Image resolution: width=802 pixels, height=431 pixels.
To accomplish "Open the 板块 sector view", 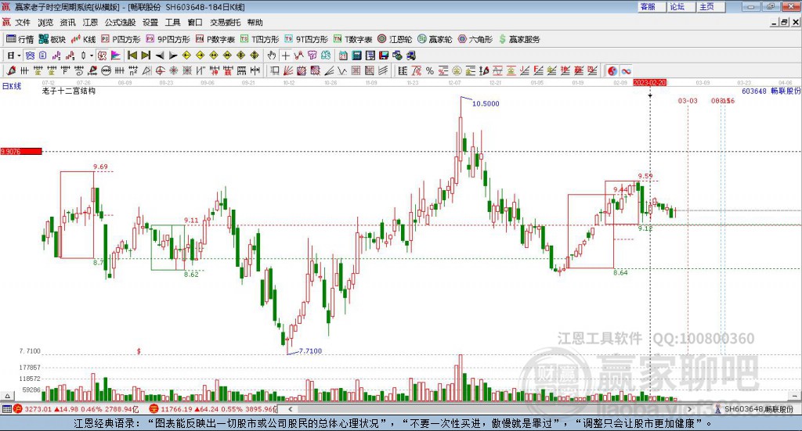I will pyautogui.click(x=52, y=39).
